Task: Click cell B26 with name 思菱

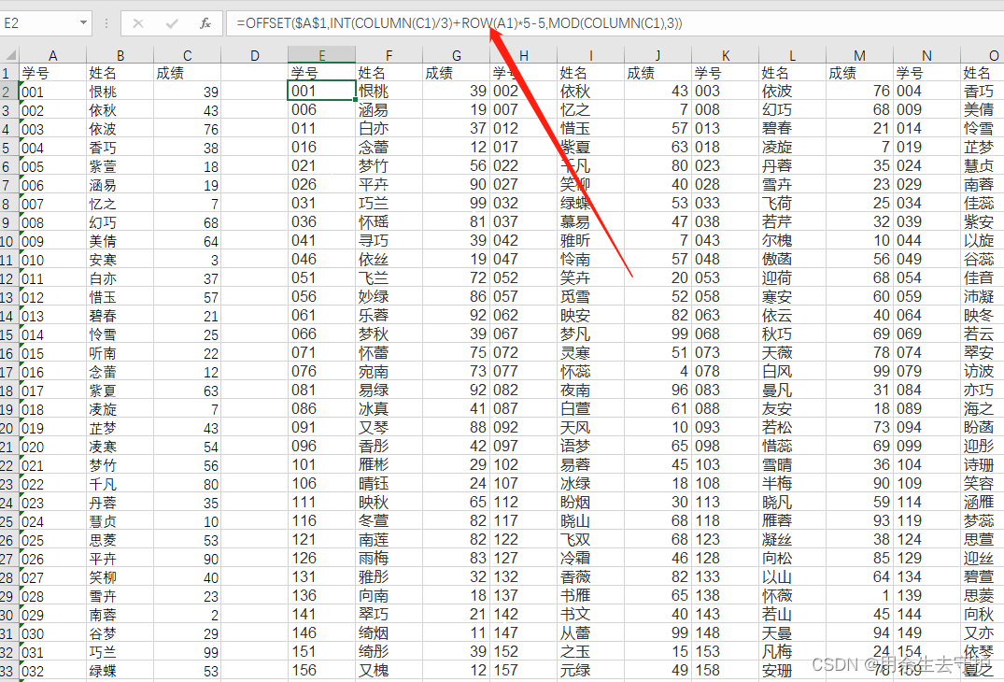Action: coord(120,540)
